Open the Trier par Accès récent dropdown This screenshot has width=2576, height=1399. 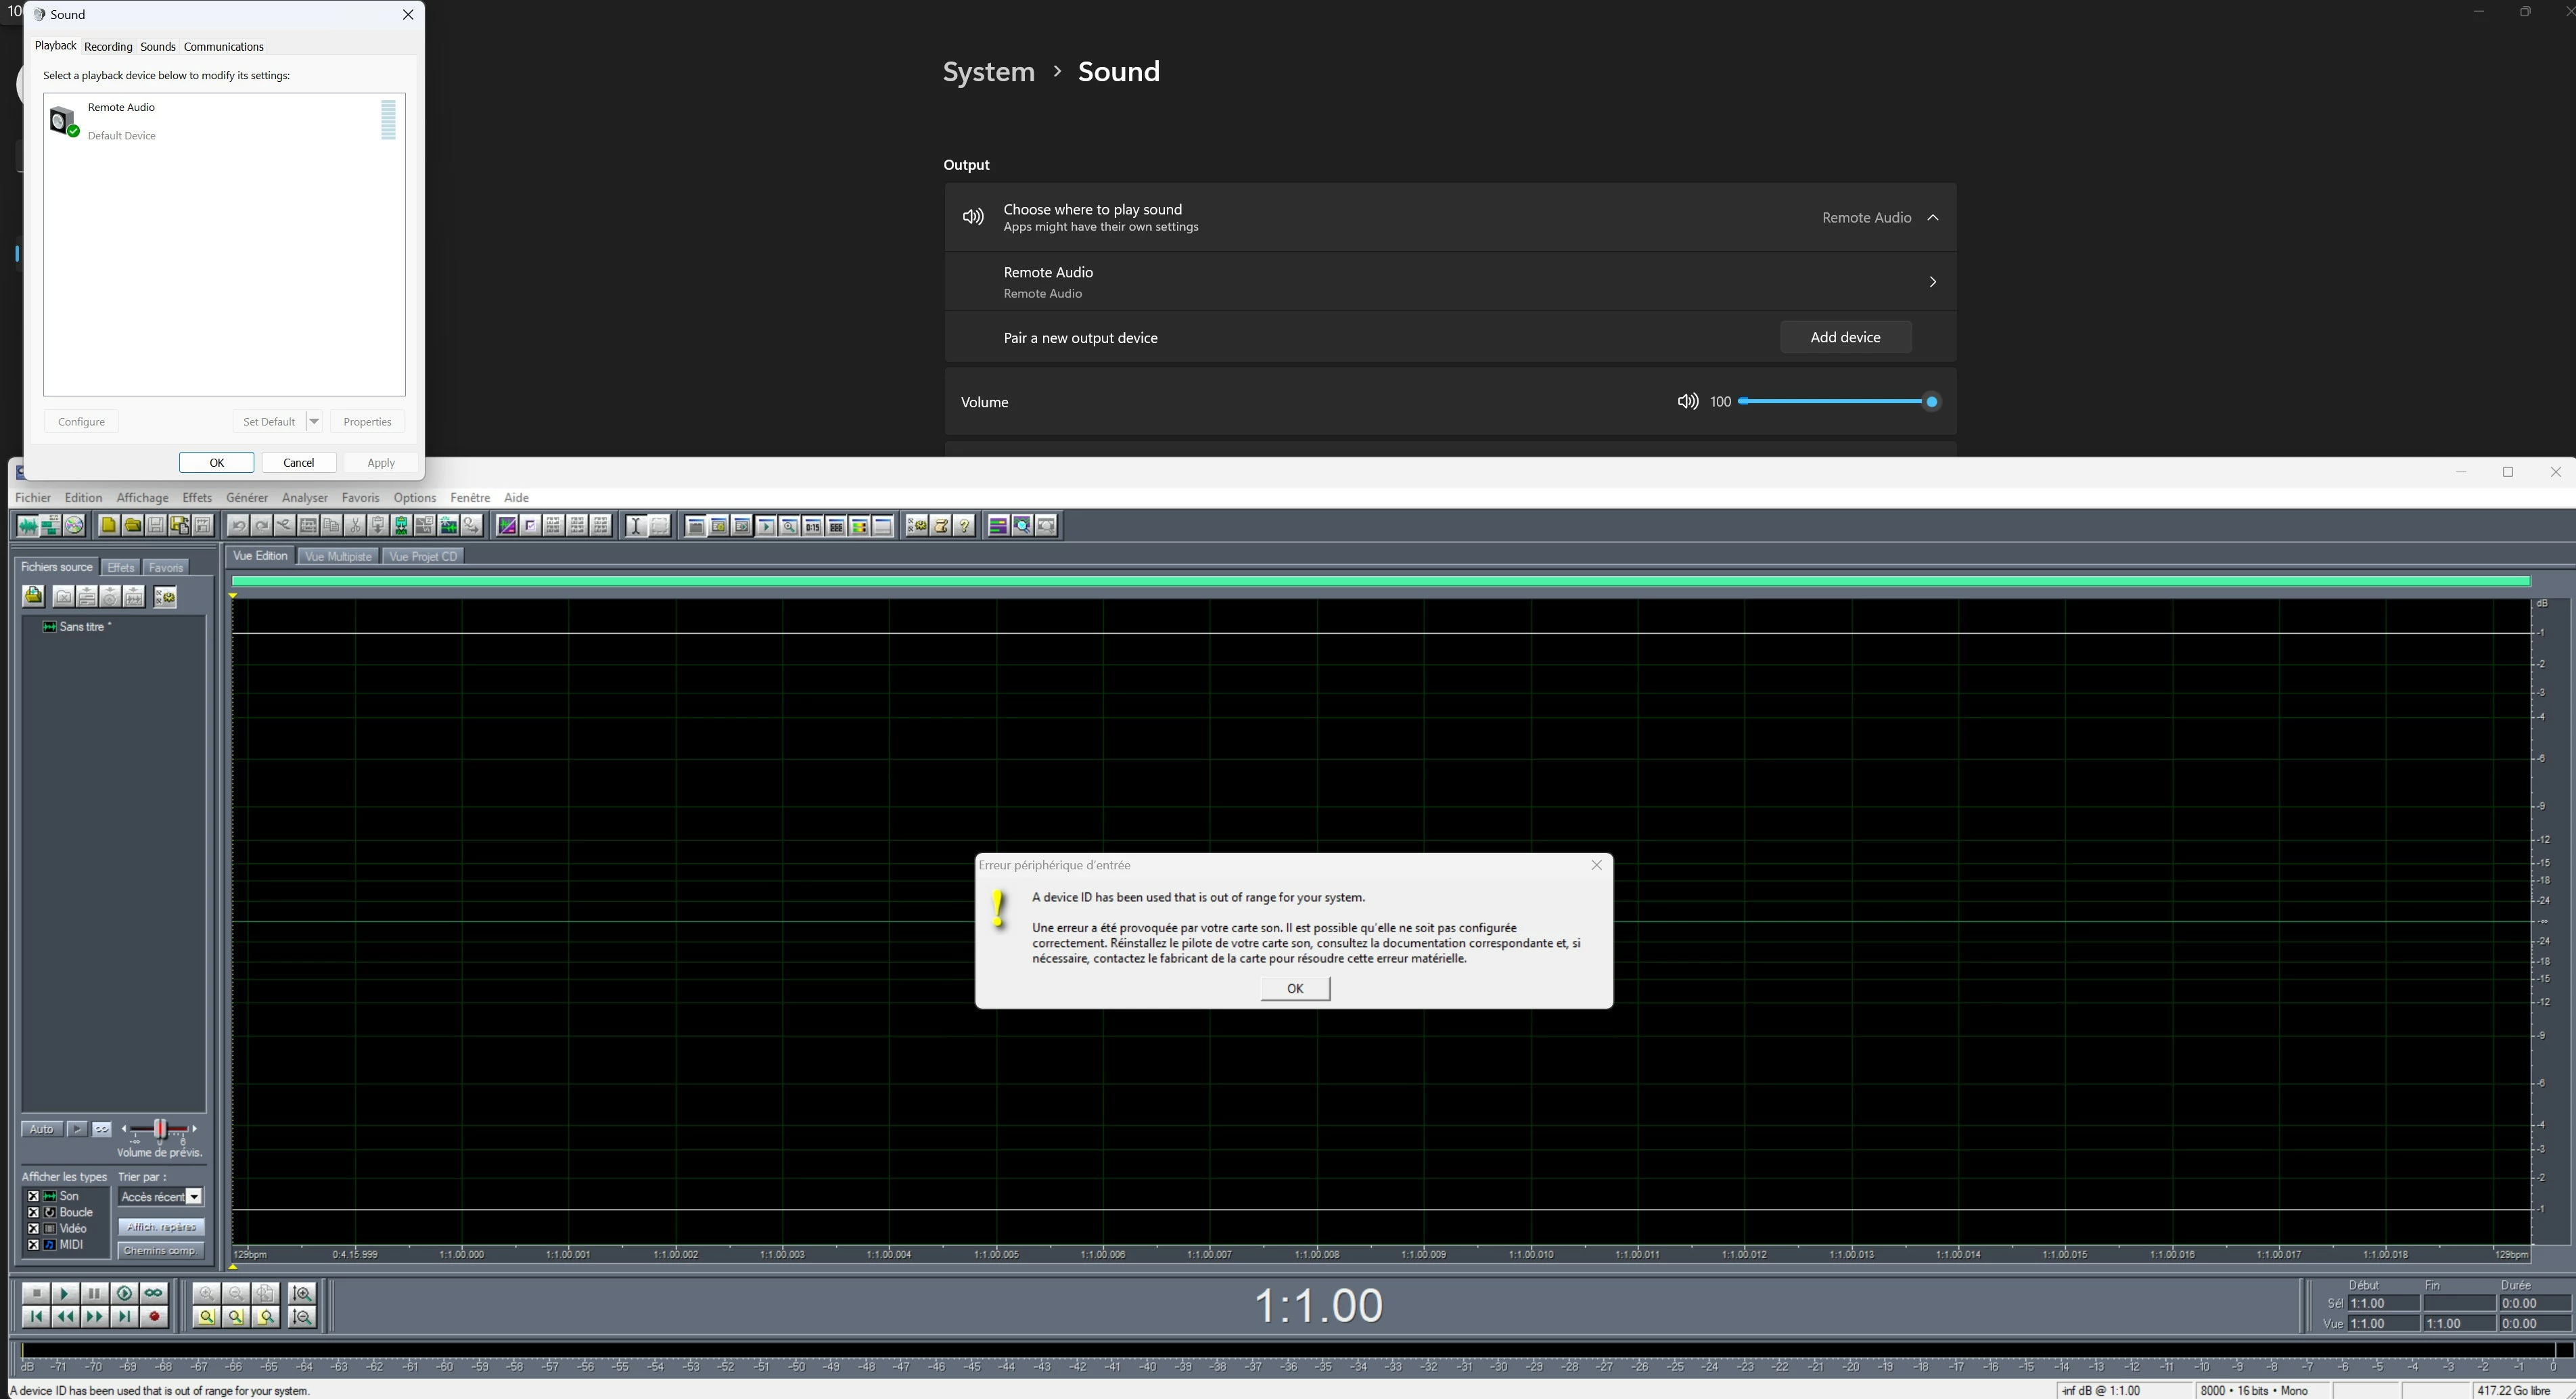pos(194,1197)
